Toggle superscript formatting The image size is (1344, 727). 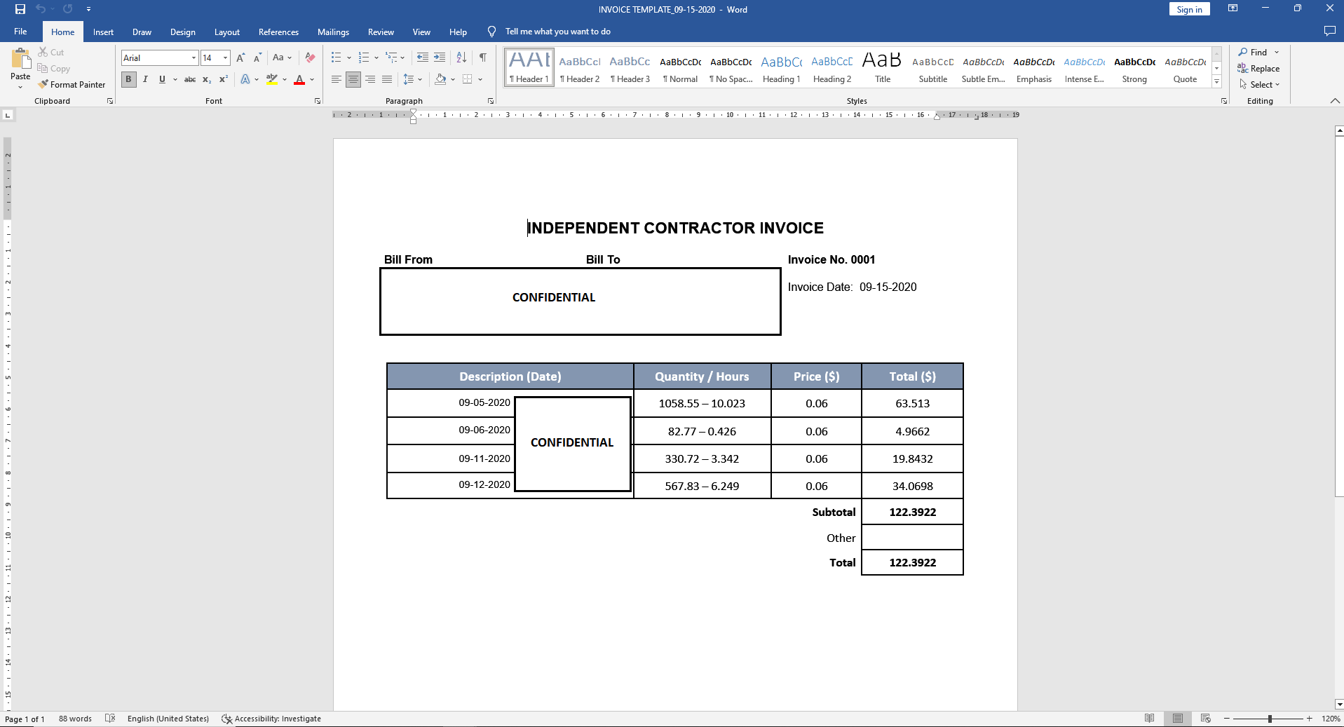224,80
